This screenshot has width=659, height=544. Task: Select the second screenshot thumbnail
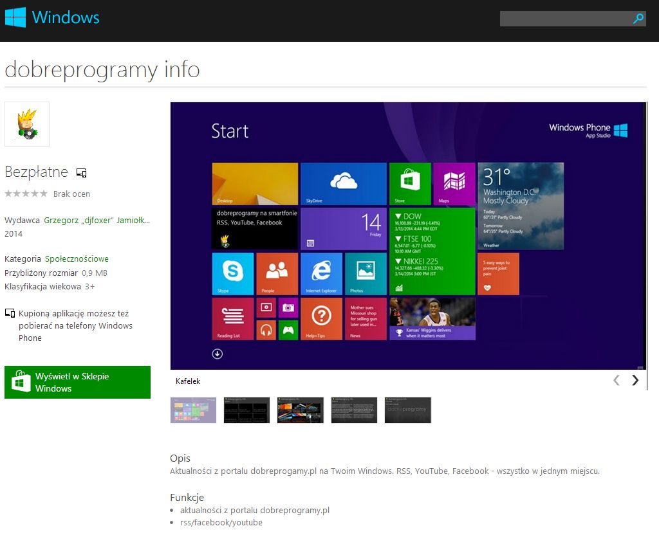point(246,410)
